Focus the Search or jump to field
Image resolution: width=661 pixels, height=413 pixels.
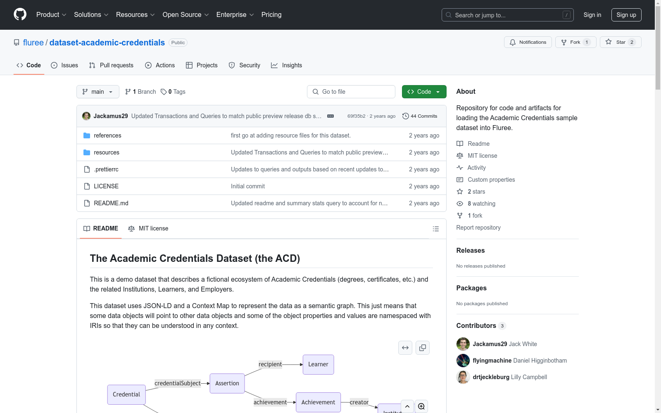point(507,15)
